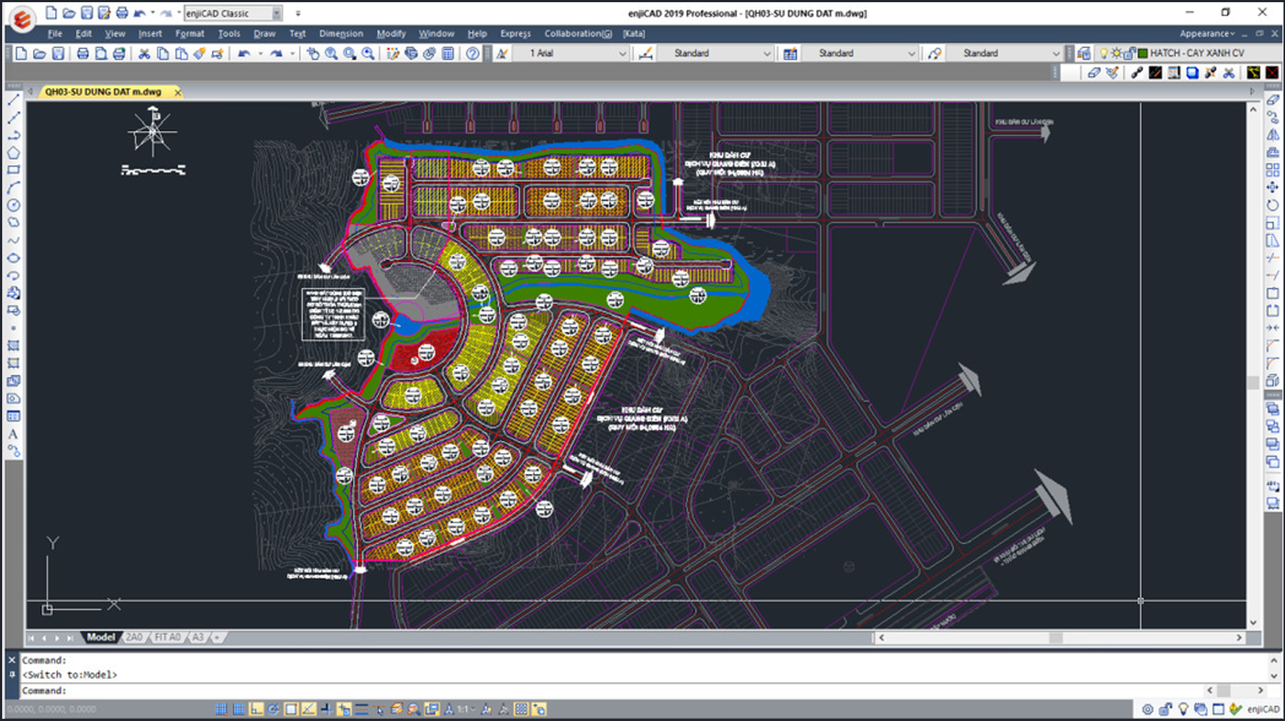This screenshot has height=721, width=1285.
Task: Open the Layer Properties Manager icon
Action: point(1084,54)
